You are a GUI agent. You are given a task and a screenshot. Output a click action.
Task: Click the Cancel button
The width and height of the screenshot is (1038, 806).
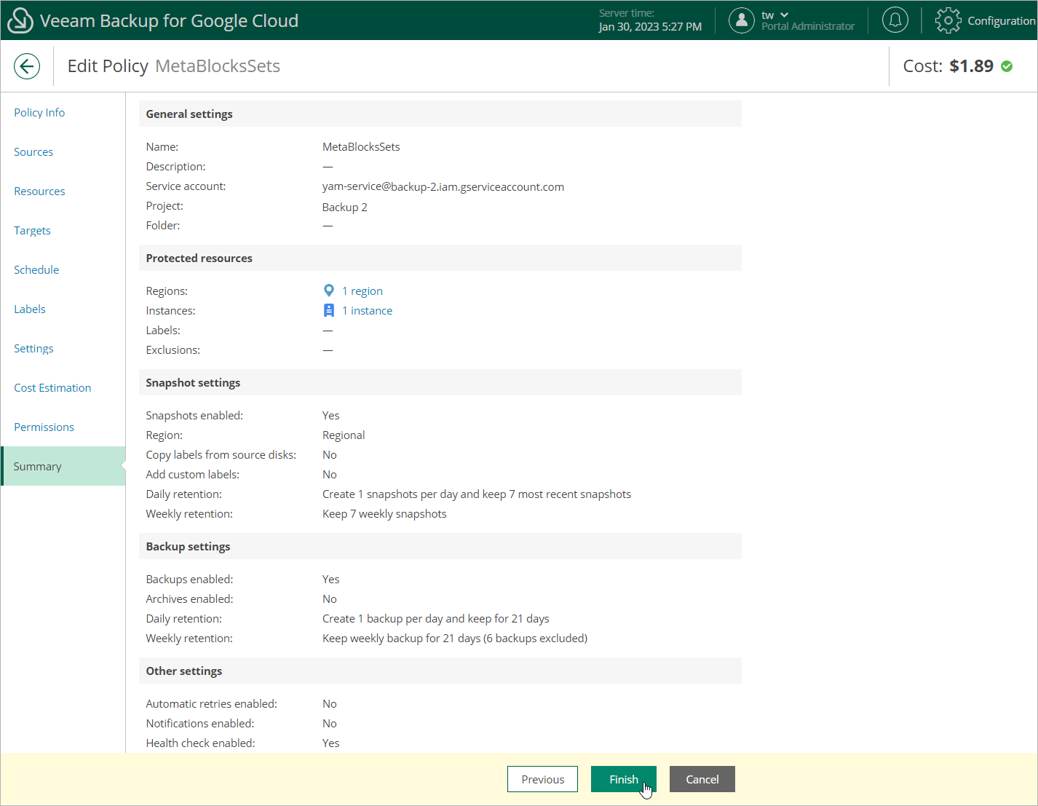coord(702,779)
